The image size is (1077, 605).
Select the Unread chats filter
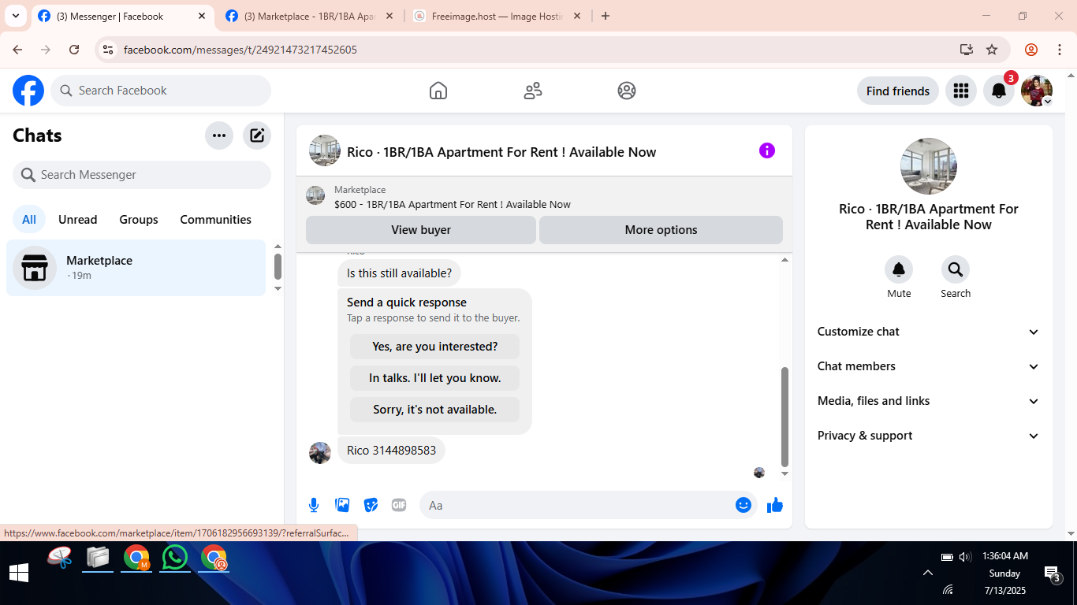78,220
